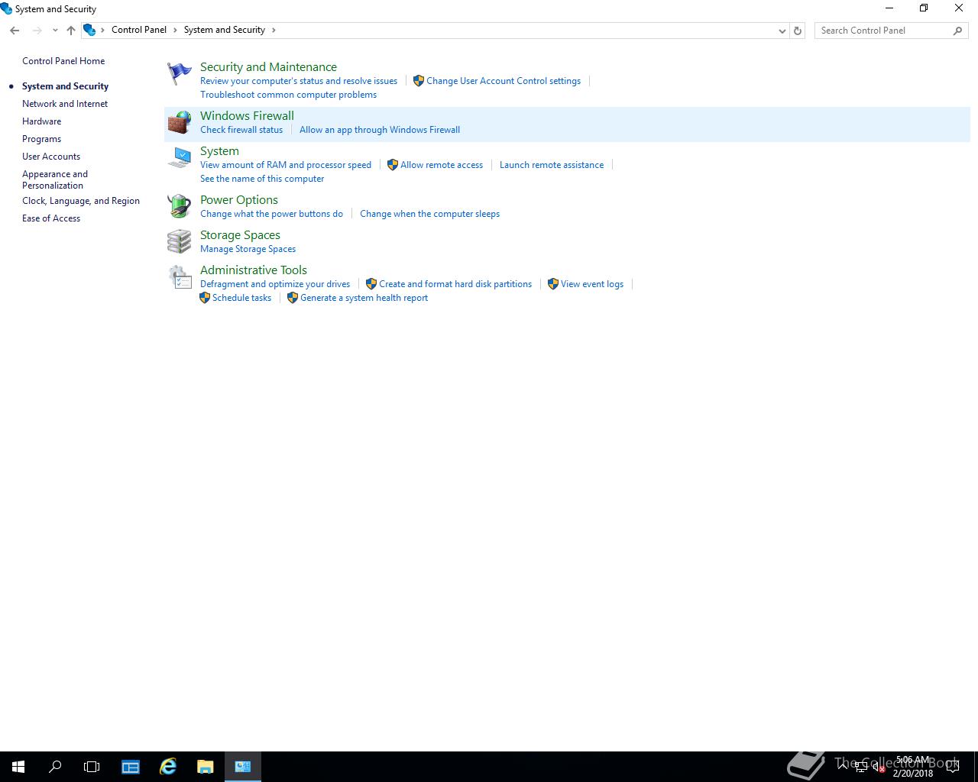Open User Accounts category

click(51, 157)
